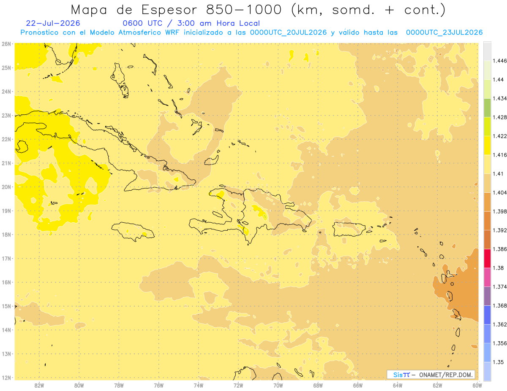Click the legend value '1.446'
This screenshot has width=507, height=391.
(x=499, y=61)
